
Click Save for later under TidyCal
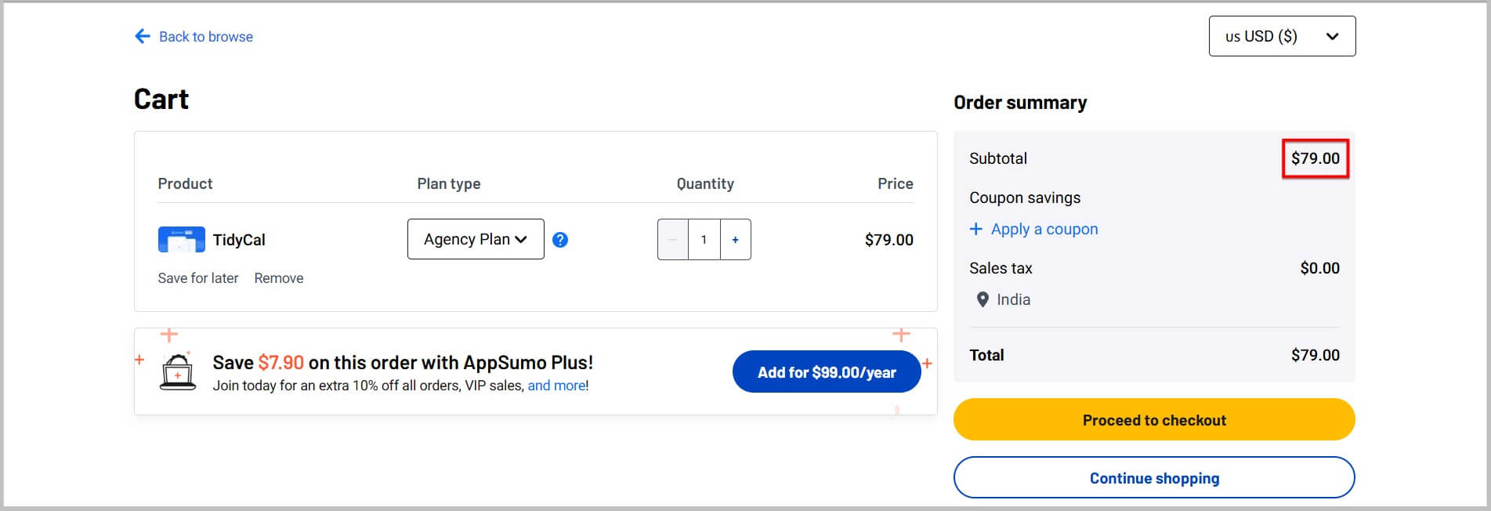pyautogui.click(x=198, y=278)
